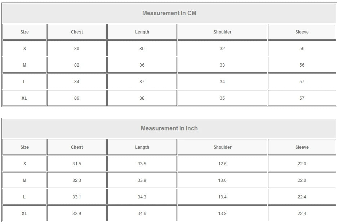Click the Sleeve header in the CM table

click(302, 32)
